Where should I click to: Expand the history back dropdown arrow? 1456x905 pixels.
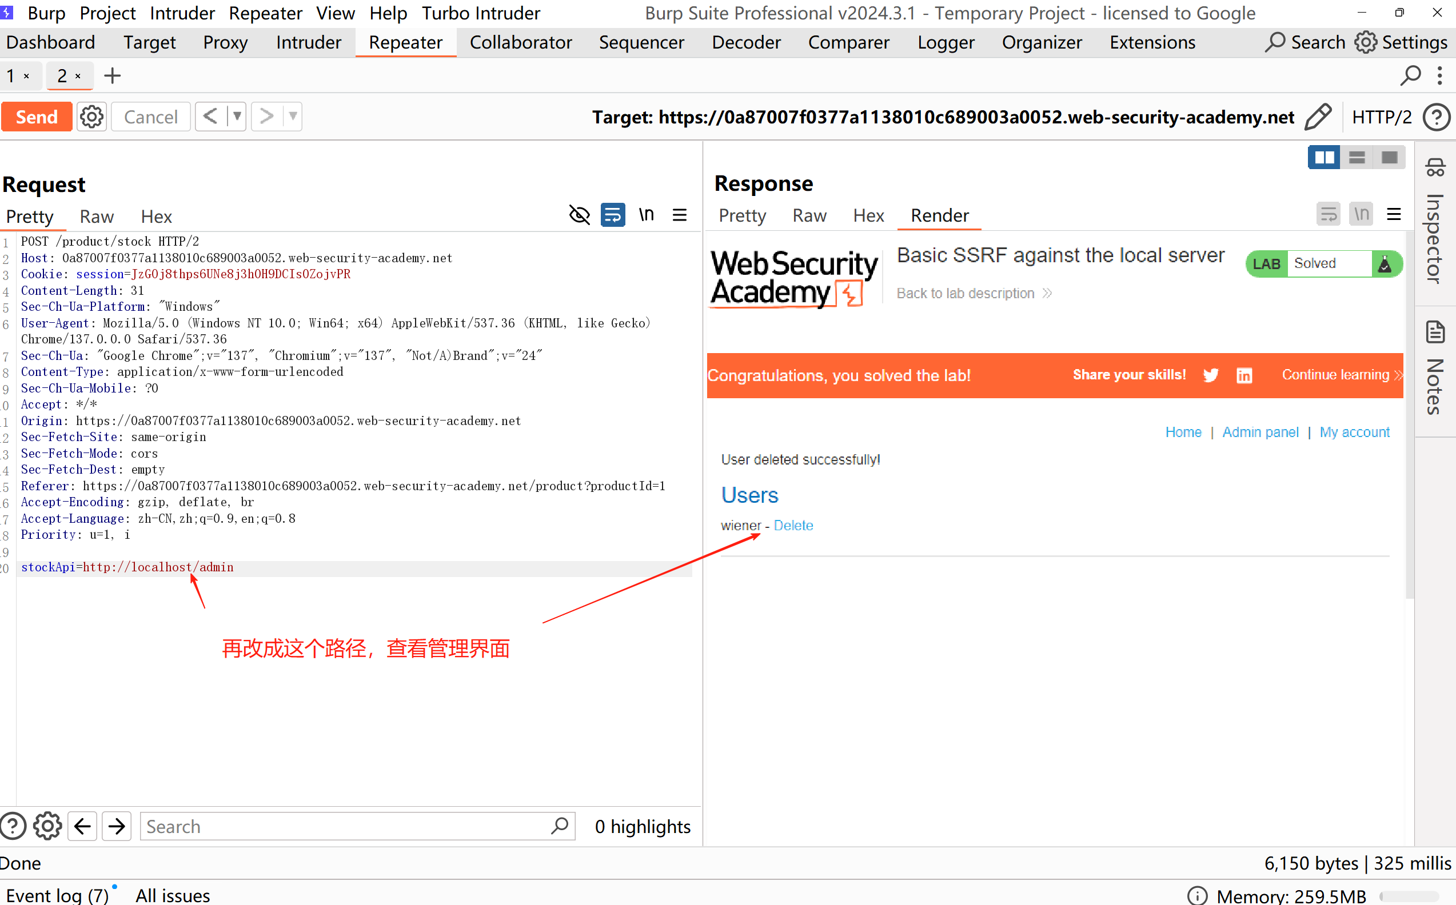pos(237,116)
